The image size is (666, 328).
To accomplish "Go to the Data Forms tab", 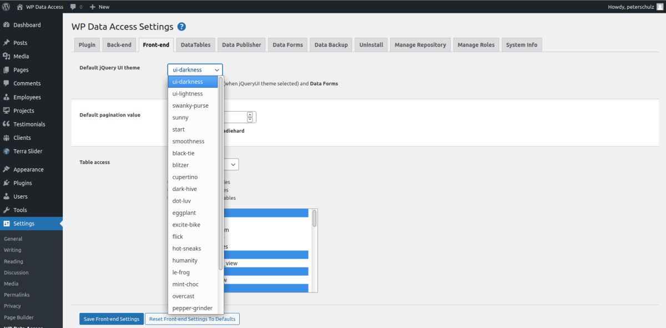I will pyautogui.click(x=287, y=45).
